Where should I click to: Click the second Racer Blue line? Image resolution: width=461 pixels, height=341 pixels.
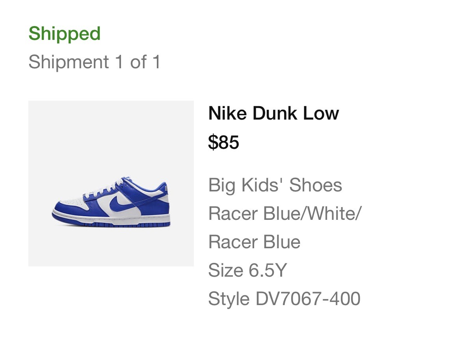(x=254, y=242)
